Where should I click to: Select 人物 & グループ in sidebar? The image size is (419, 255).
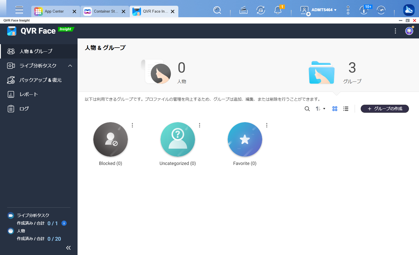tap(39, 51)
